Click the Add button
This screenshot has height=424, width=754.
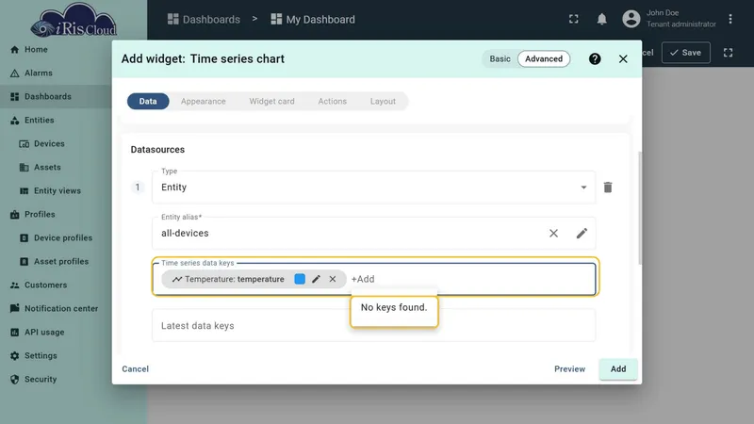(618, 368)
